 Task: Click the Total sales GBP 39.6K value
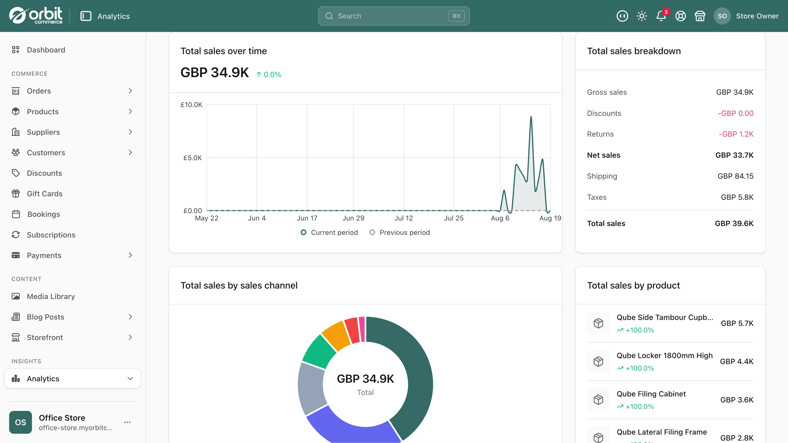pos(734,224)
